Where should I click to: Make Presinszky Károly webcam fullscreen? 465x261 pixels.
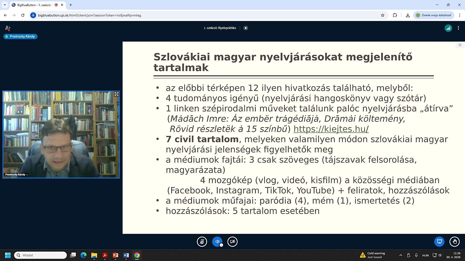(117, 94)
